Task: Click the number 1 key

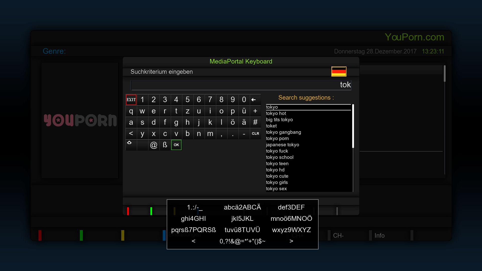Action: (x=142, y=100)
